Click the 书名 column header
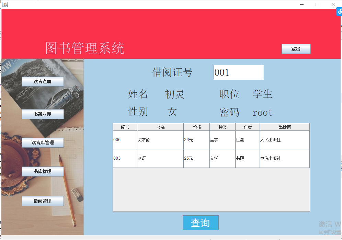The width and height of the screenshot is (342, 240). point(160,127)
